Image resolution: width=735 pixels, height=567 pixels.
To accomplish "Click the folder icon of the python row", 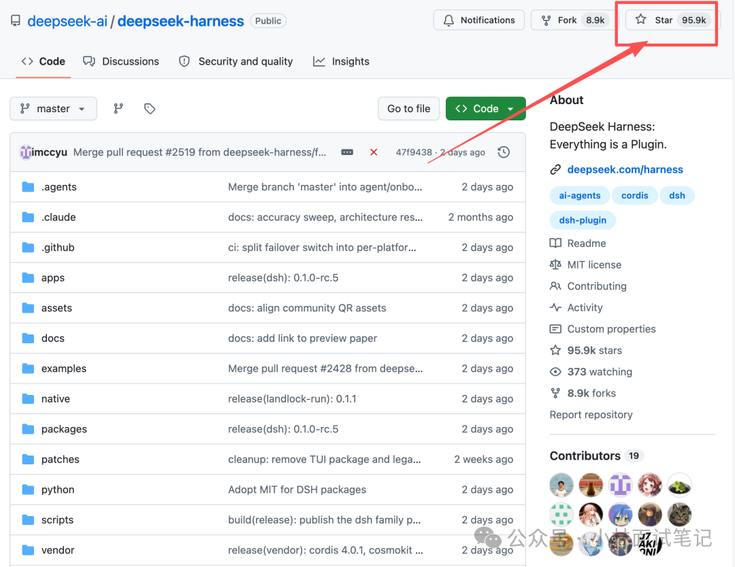I will (28, 489).
